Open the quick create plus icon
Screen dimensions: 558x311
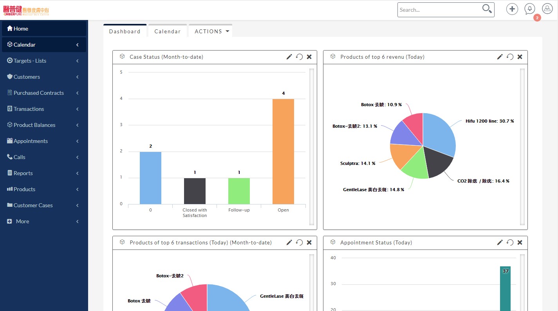point(512,9)
